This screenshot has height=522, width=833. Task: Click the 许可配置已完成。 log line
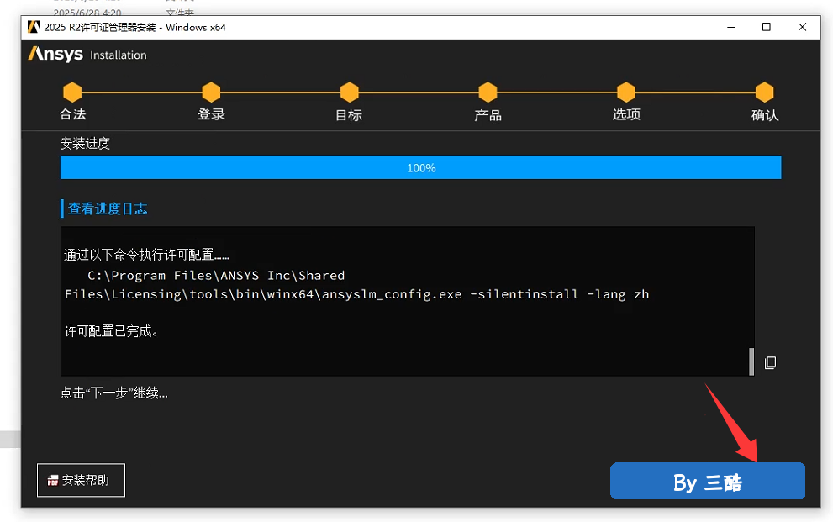click(111, 331)
